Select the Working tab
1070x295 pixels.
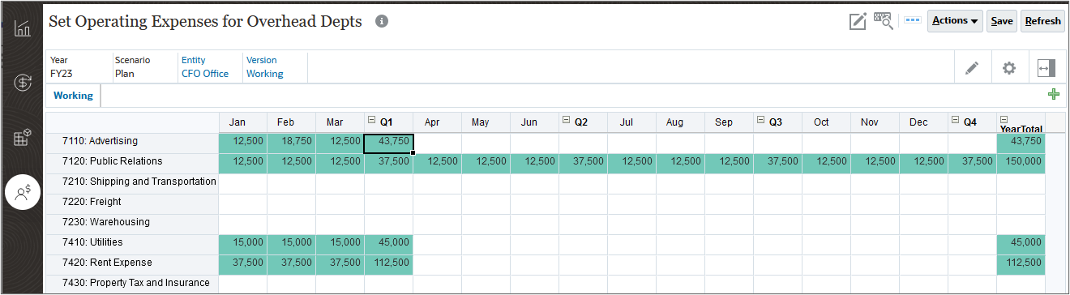point(73,96)
